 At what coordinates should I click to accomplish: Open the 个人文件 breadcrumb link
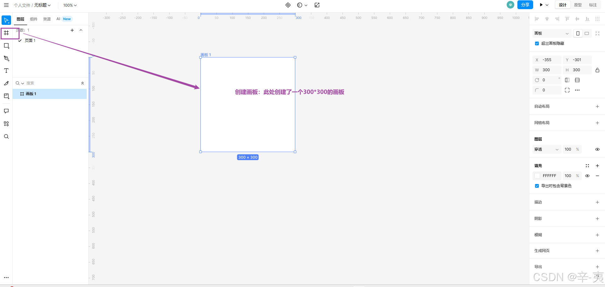22,5
